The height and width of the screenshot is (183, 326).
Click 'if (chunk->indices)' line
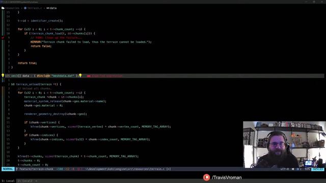click(41, 135)
